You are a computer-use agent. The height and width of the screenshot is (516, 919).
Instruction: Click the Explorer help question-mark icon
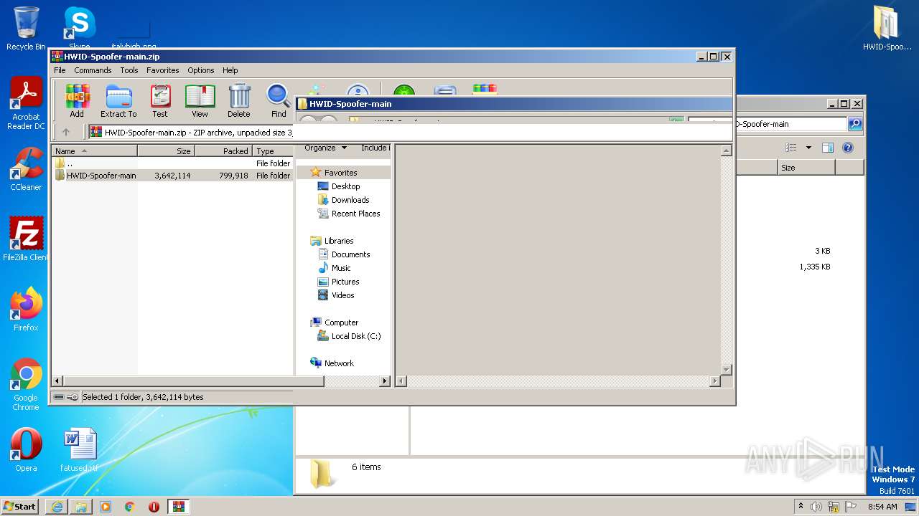click(x=847, y=148)
